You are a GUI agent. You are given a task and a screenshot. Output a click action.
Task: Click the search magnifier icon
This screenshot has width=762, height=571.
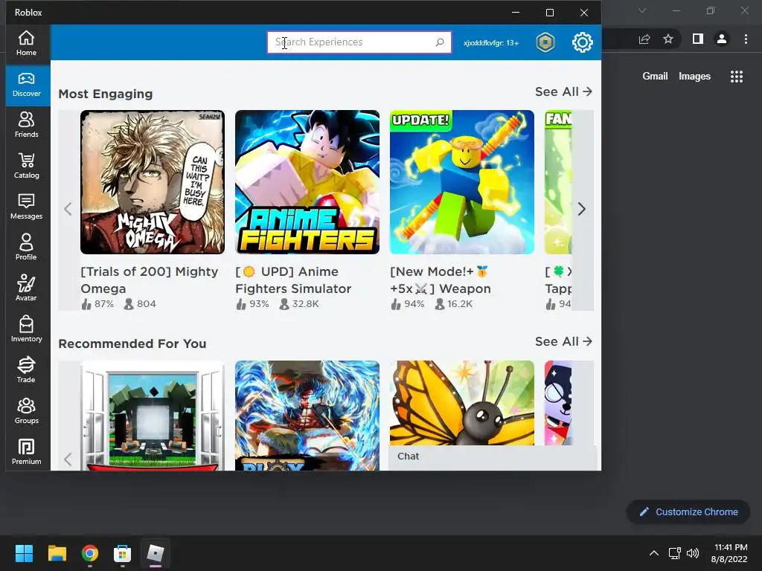coord(440,42)
